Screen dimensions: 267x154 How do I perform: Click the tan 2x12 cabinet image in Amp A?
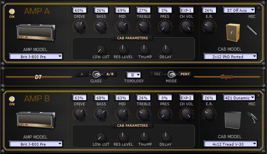(233, 32)
